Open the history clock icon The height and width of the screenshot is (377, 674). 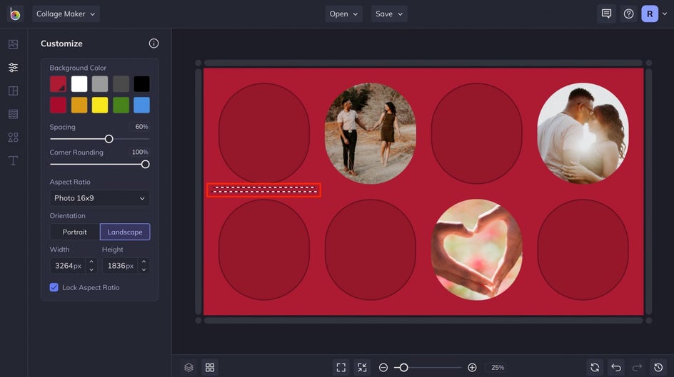click(658, 368)
